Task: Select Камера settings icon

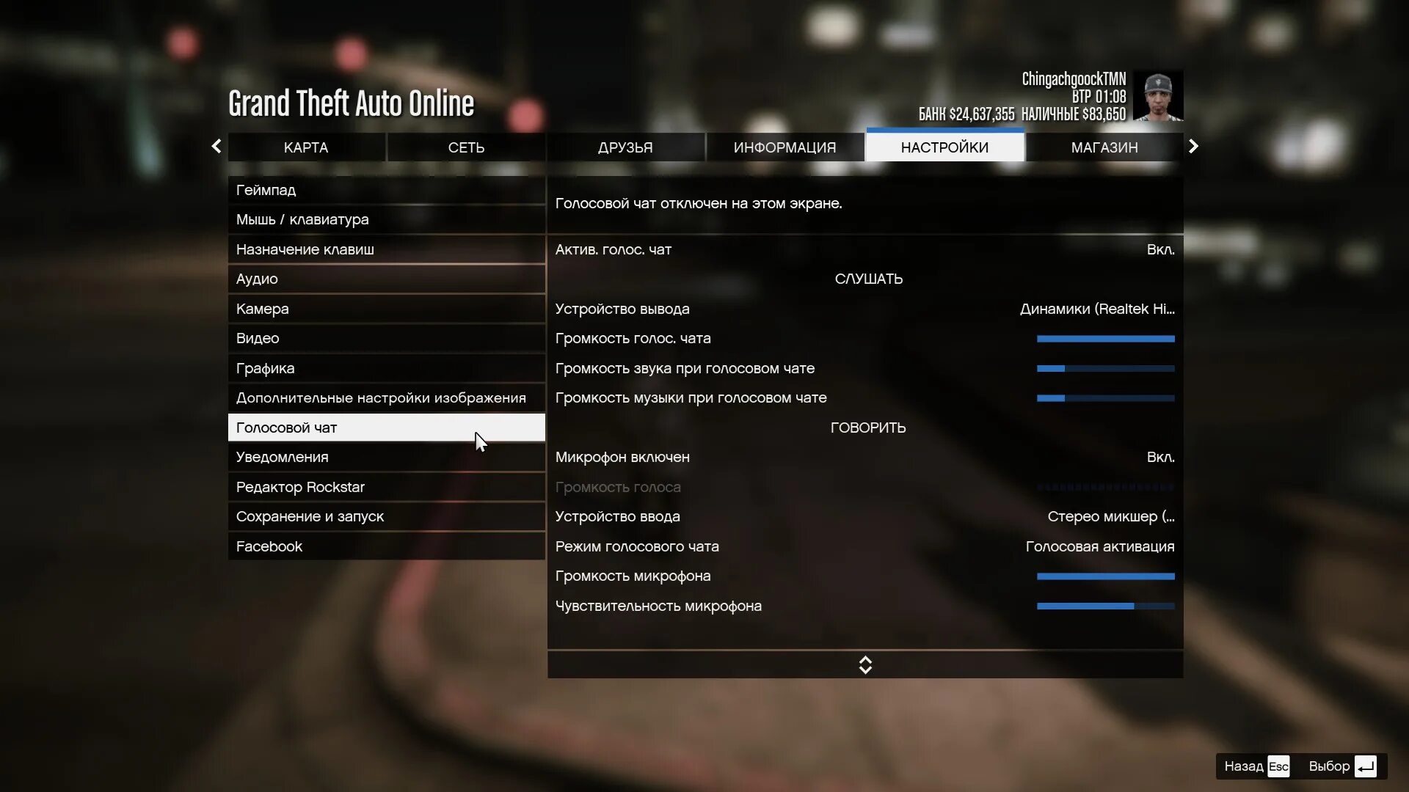Action: point(262,307)
